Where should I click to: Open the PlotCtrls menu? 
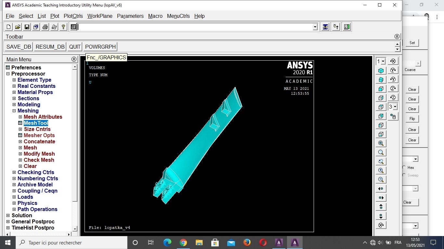[x=73, y=16]
